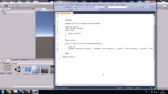168x94 pixels.
Task: Open Unity GameObject menu
Action: click(16, 3)
